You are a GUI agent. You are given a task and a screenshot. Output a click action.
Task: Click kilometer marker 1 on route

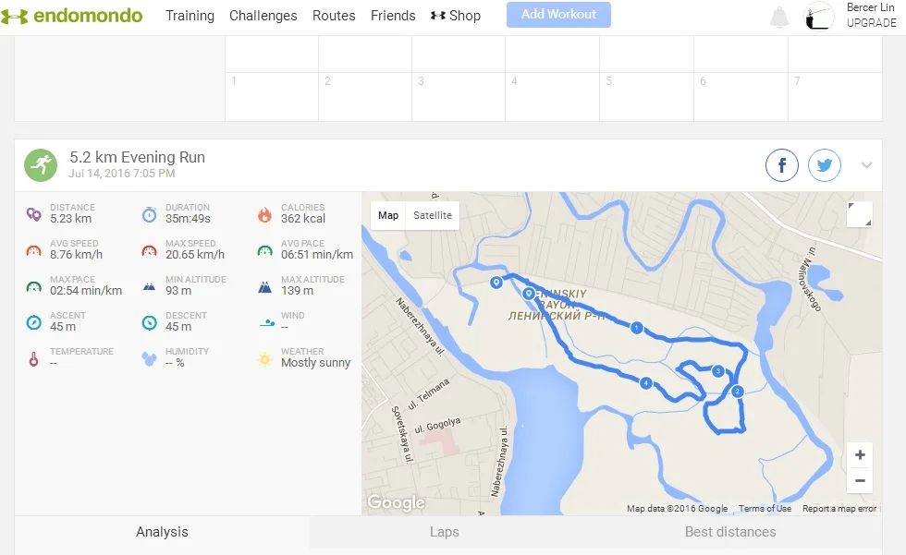(x=636, y=328)
